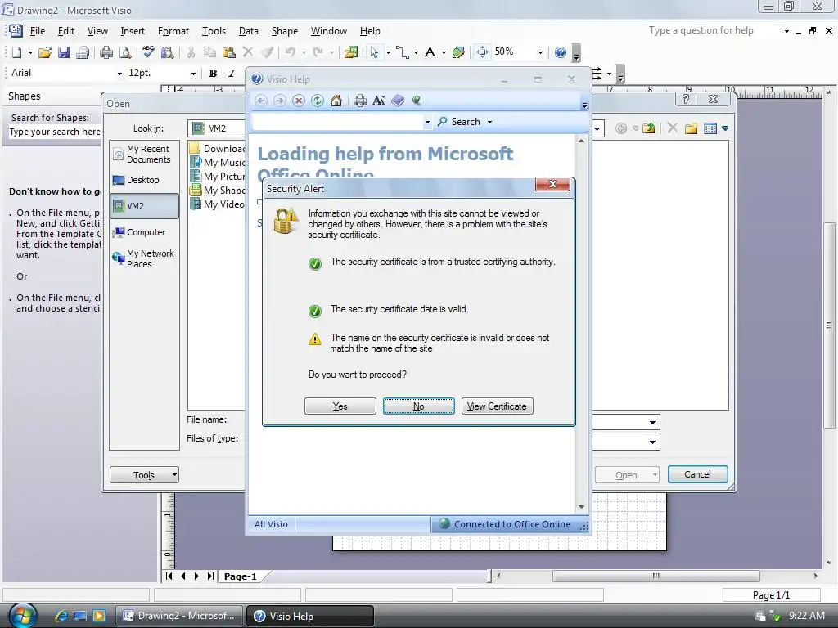Open the Files of type dropdown arrow
The height and width of the screenshot is (628, 838).
tap(652, 442)
